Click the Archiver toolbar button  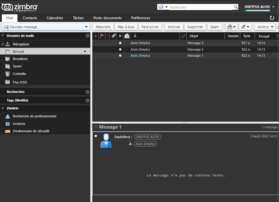point(174,27)
